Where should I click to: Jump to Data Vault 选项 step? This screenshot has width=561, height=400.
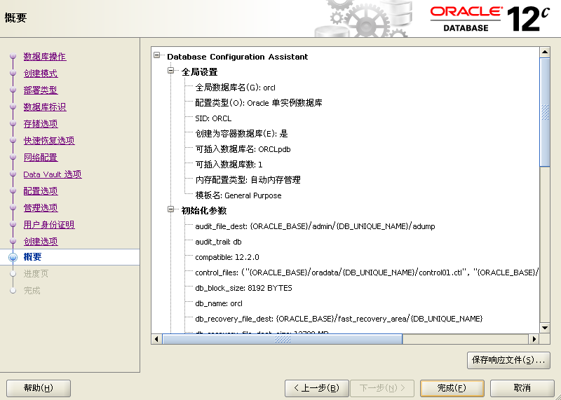tap(53, 174)
